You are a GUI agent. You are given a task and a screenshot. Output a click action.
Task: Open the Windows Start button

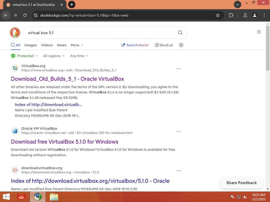[6, 197]
